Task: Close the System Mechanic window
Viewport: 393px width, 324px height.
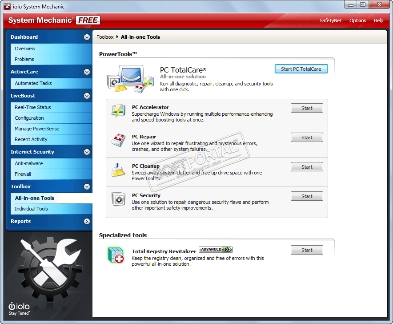Action: point(379,5)
